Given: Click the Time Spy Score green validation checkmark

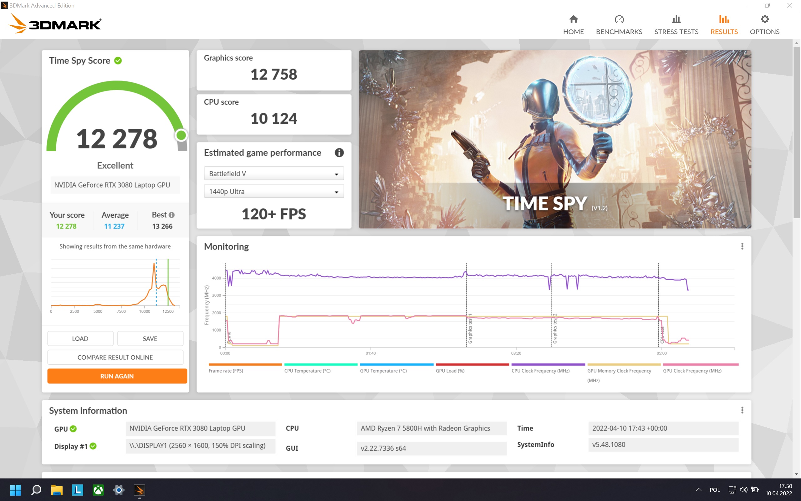Looking at the screenshot, I should click(118, 61).
